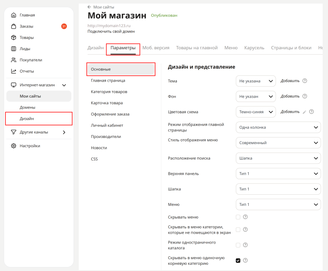
Task: Select Оформление заказа section
Action: point(110,114)
